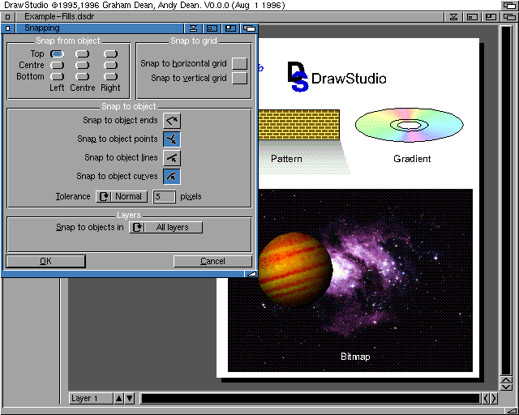Click the horizontal scrollbar right arrow
The image size is (519, 415).
(494, 399)
